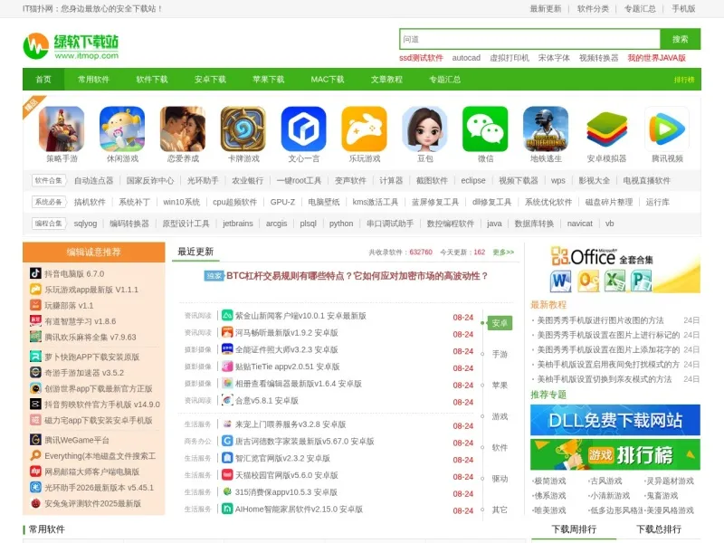Screen dimensions: 724x543
Task: Click the AIHome智能家居 app icon
Action: (227, 509)
